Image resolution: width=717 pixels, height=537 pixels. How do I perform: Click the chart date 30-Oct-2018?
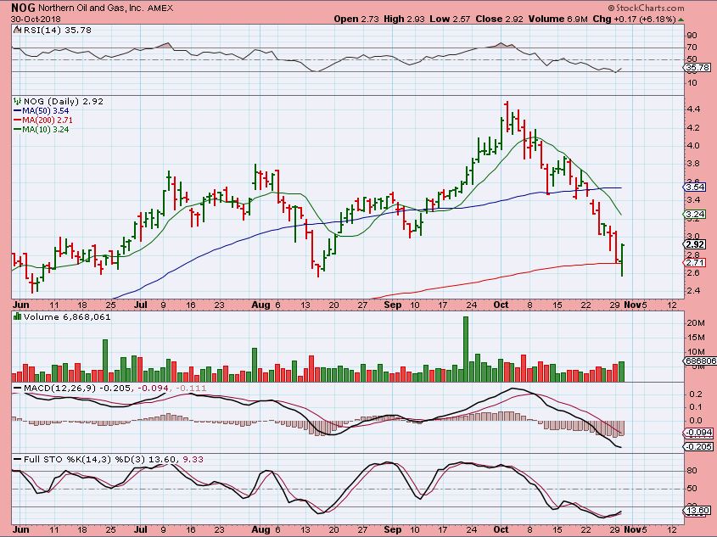tap(36, 20)
